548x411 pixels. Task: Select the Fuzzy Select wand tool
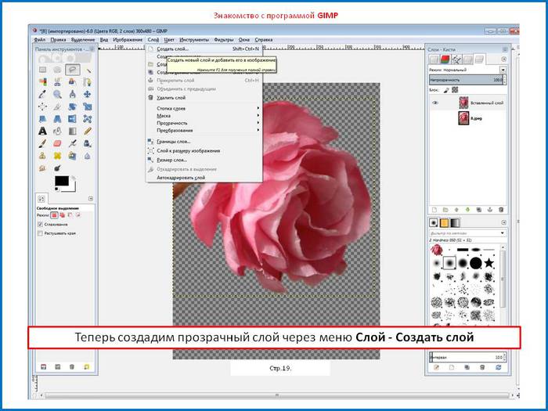(x=88, y=70)
